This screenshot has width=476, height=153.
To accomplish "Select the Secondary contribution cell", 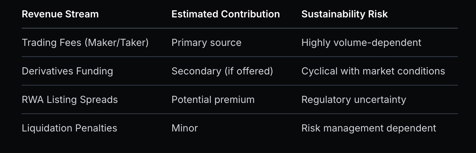I will [222, 71].
